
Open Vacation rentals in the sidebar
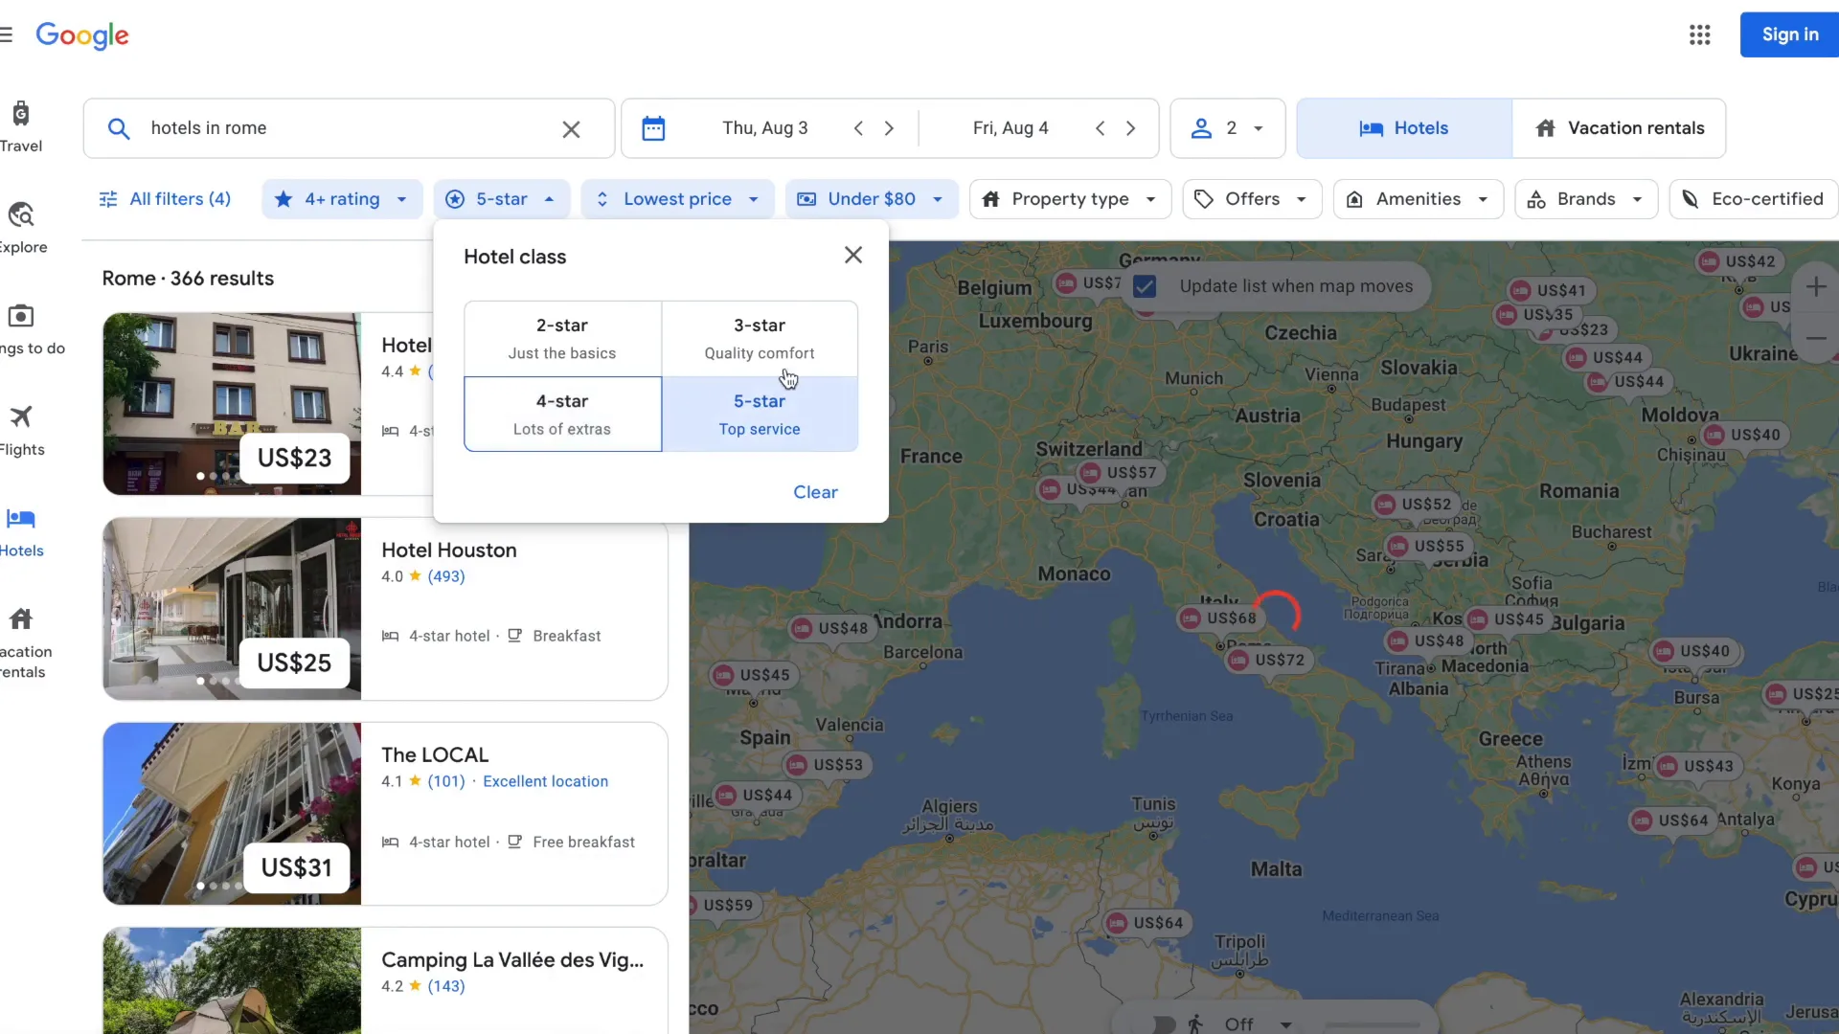24,643
